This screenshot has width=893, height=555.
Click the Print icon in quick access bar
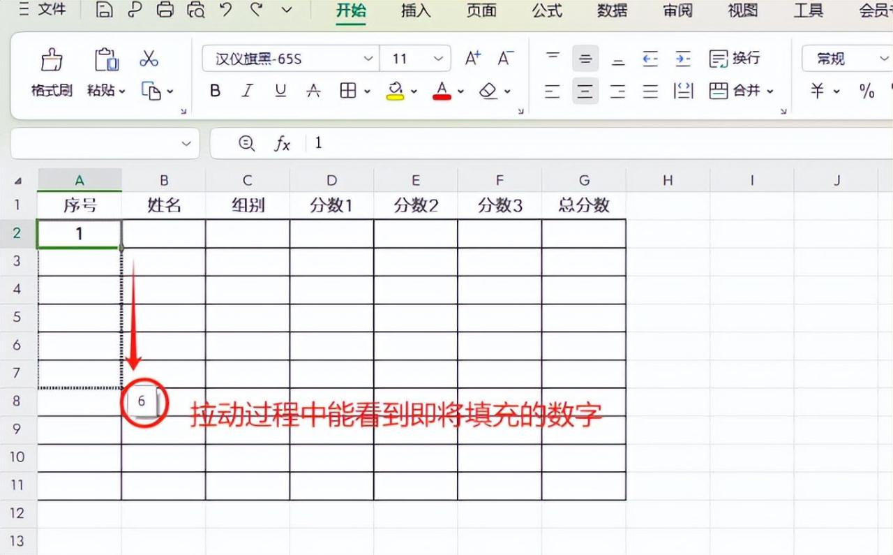[165, 10]
